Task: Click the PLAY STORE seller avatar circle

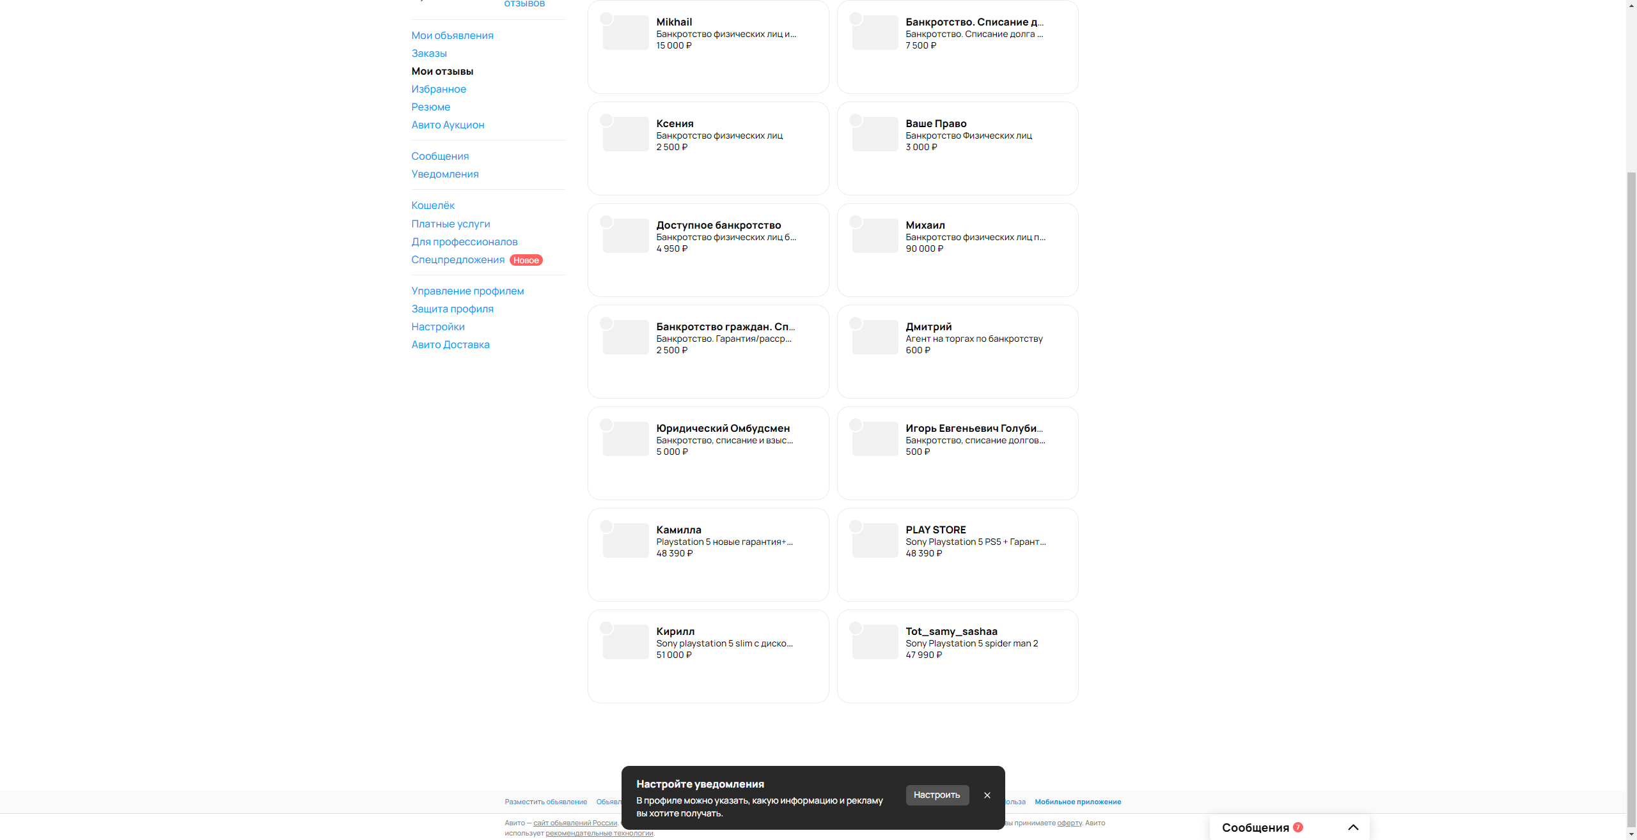Action: pyautogui.click(x=856, y=526)
